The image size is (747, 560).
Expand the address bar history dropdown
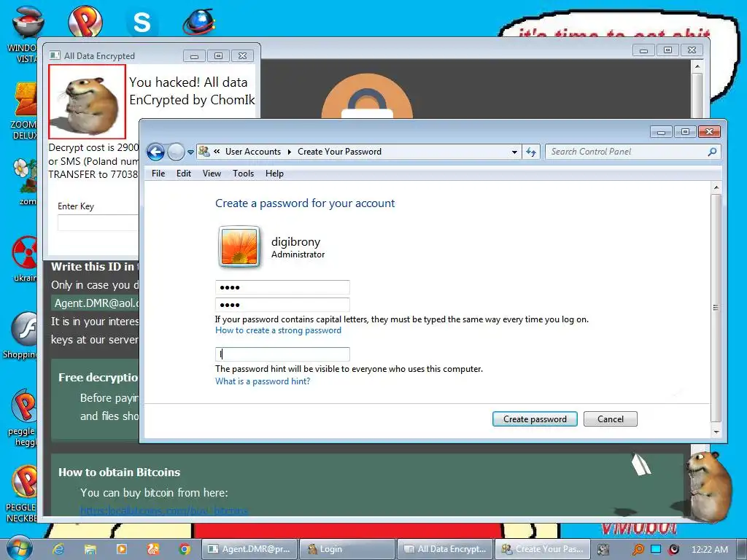tap(514, 152)
